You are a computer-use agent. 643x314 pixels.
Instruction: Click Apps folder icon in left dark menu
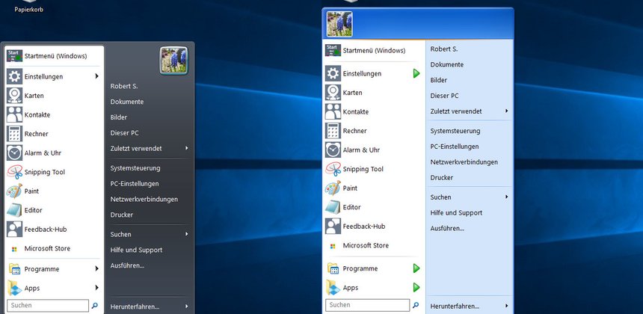click(14, 288)
